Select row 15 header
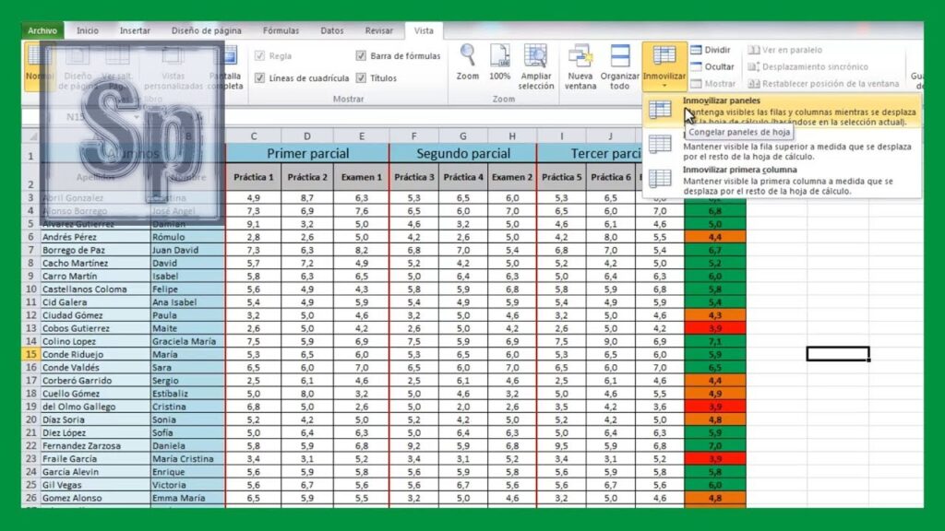Screen dimensions: 945x531 [30, 354]
